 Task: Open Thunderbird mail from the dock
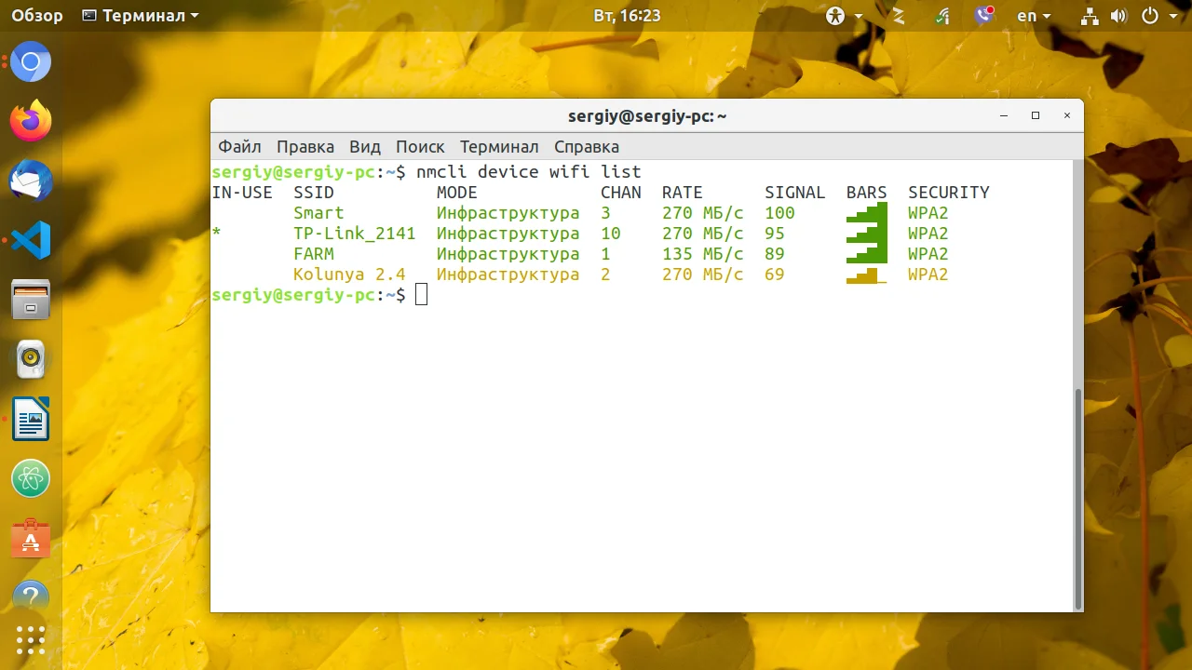tap(31, 181)
